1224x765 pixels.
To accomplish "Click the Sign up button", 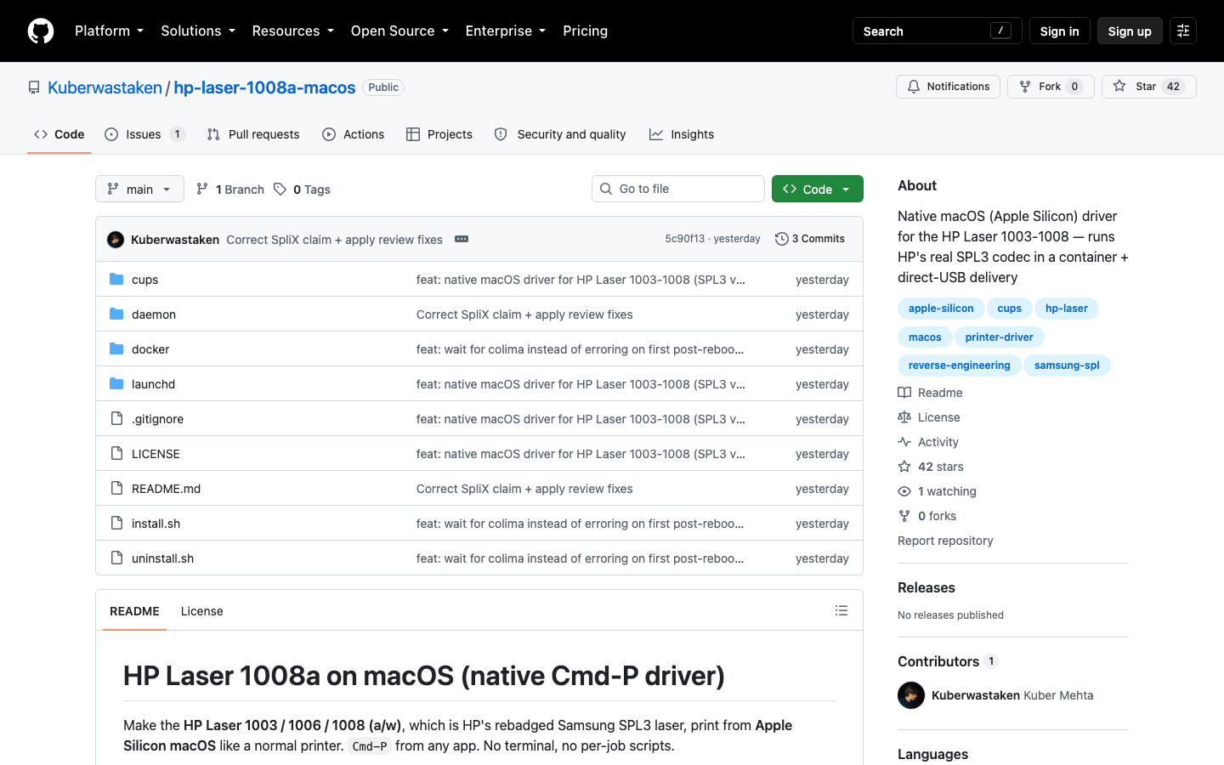I will tap(1130, 31).
